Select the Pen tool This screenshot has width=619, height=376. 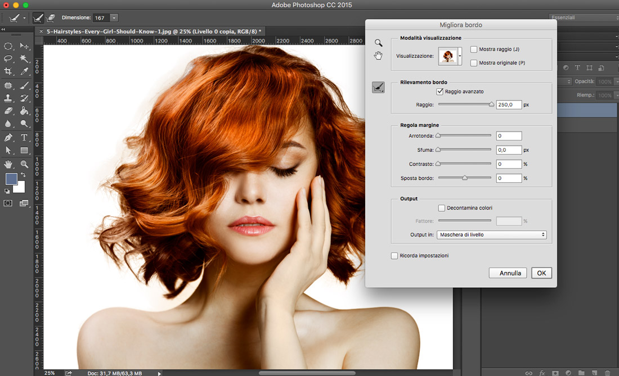(8, 137)
